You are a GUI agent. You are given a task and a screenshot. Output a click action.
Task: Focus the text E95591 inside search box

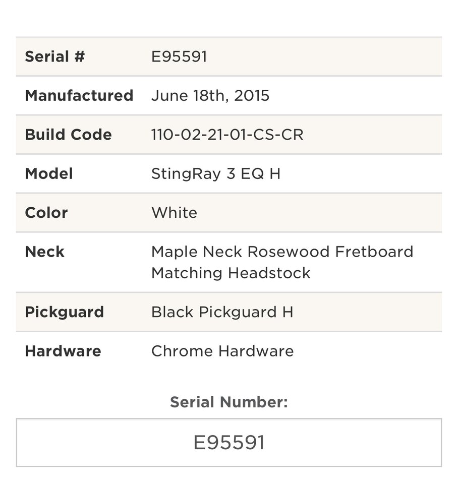coord(229,442)
